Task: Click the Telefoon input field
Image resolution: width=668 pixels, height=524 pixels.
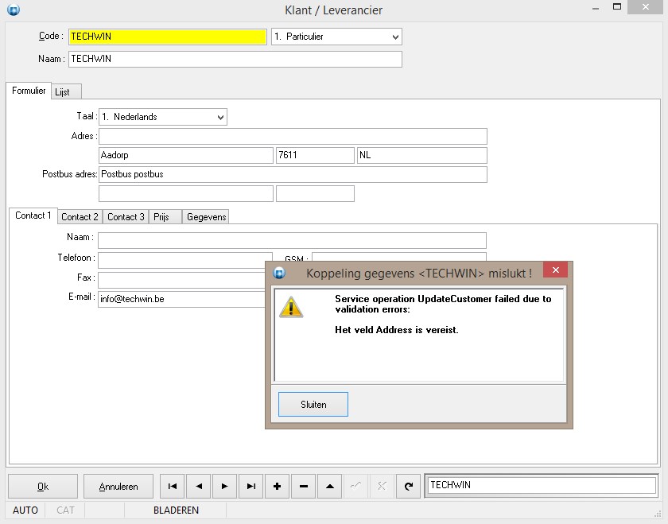Action: 184,260
